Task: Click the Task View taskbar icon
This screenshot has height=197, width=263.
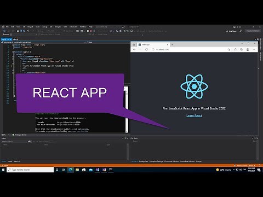Action: coord(64,170)
